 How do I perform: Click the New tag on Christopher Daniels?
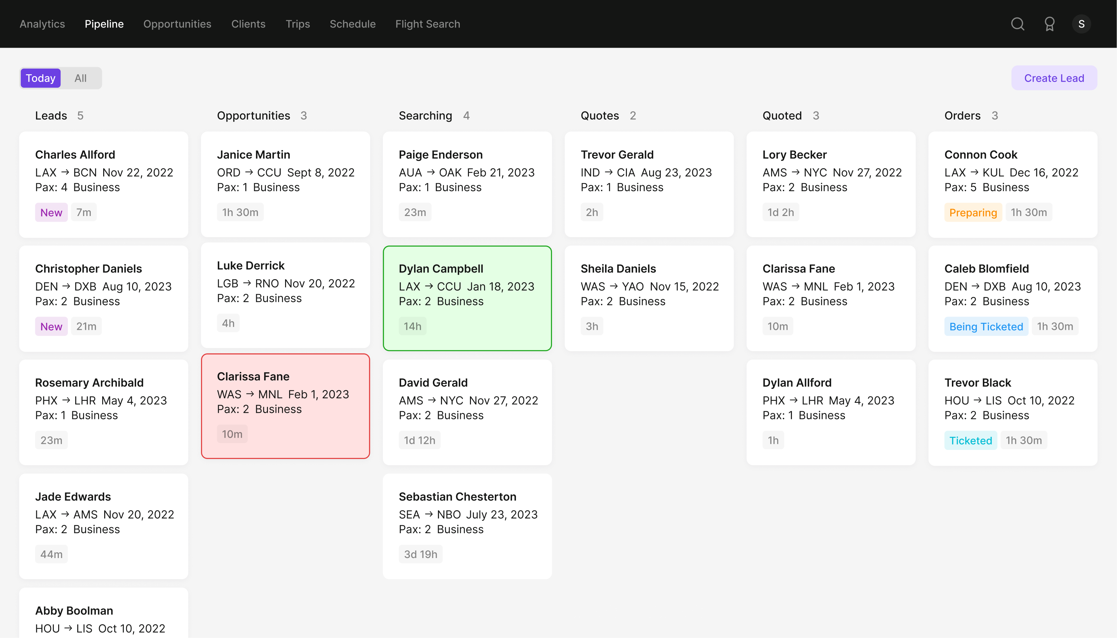pyautogui.click(x=51, y=327)
